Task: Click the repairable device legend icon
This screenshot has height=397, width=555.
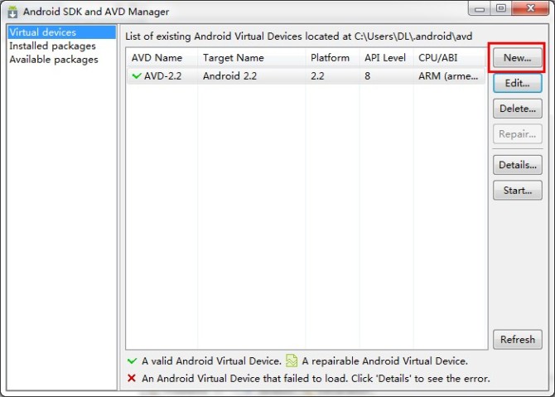Action: tap(292, 361)
